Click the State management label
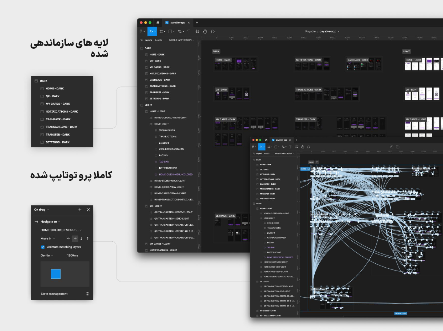 pos(54,294)
